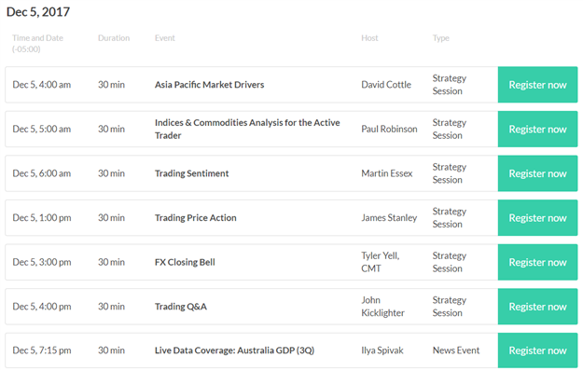Select host name Martin Essex

[x=387, y=173]
